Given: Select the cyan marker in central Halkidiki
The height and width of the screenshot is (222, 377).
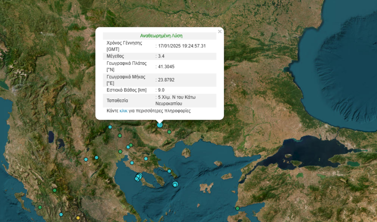Looking at the screenshot, I should coord(146,159).
